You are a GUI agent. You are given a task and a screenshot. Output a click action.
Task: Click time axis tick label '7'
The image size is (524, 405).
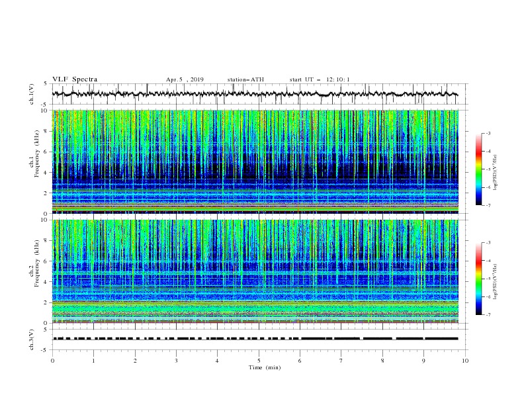[x=341, y=361]
